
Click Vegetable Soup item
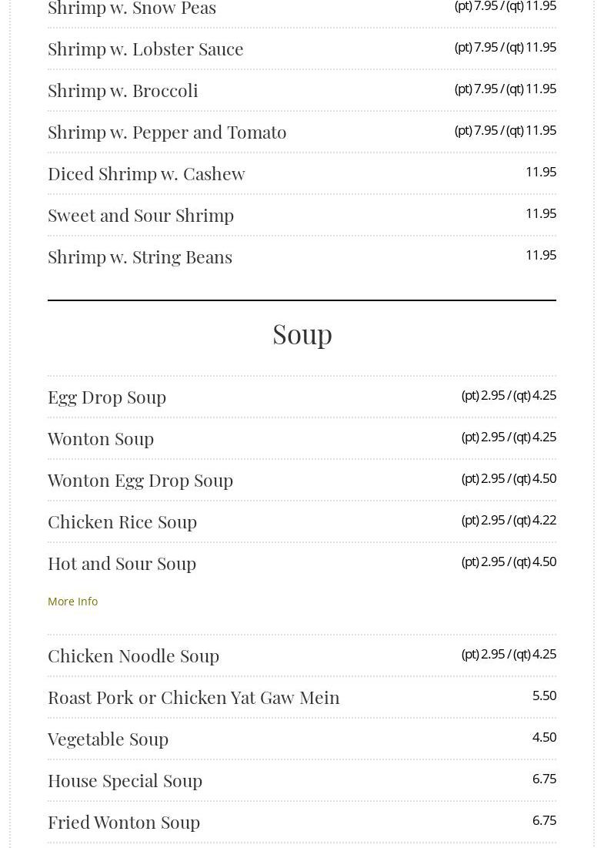(x=108, y=739)
